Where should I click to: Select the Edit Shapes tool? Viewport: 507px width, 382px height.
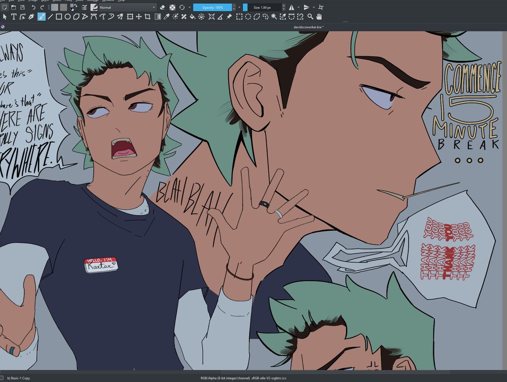22,17
